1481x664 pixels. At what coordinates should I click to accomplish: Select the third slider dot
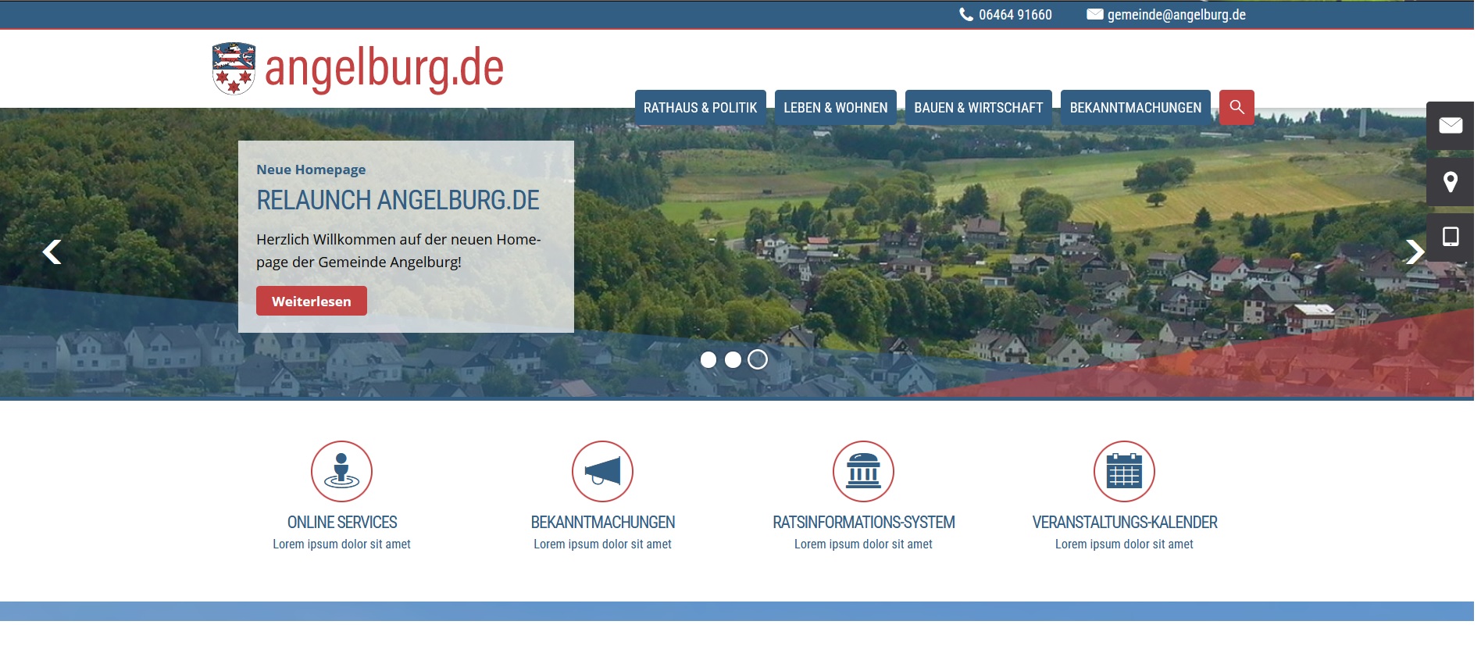[758, 359]
